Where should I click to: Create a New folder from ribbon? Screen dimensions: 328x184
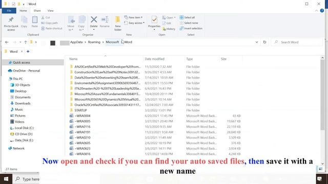click(118, 24)
